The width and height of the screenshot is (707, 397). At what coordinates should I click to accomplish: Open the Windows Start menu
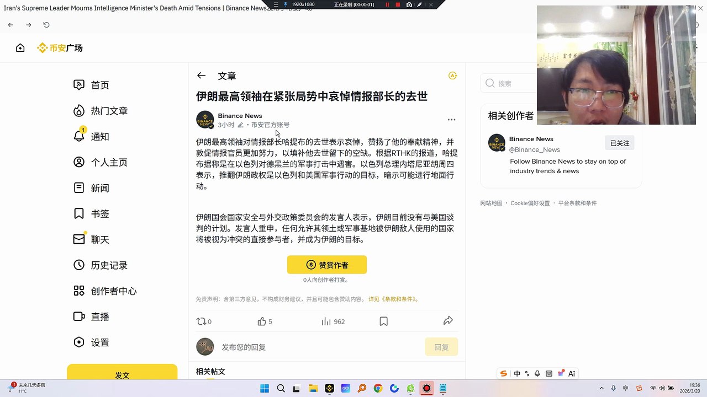(x=265, y=388)
